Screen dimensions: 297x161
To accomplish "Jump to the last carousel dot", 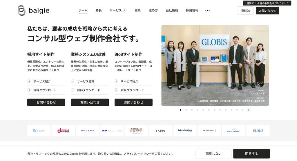I will pos(243,110).
